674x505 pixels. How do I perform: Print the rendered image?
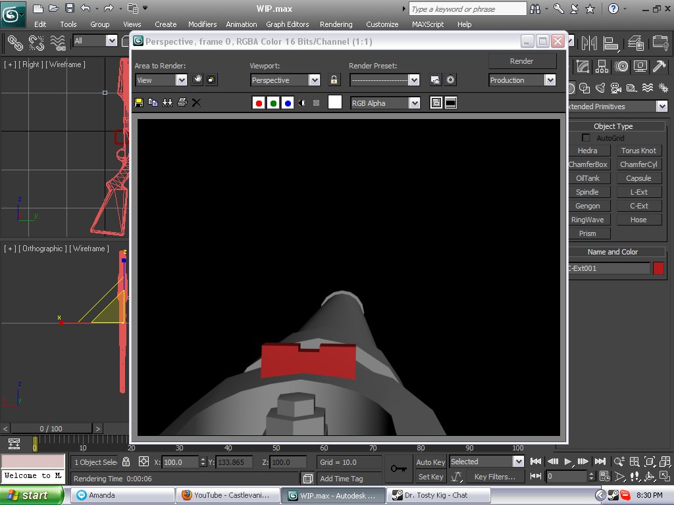click(x=182, y=103)
